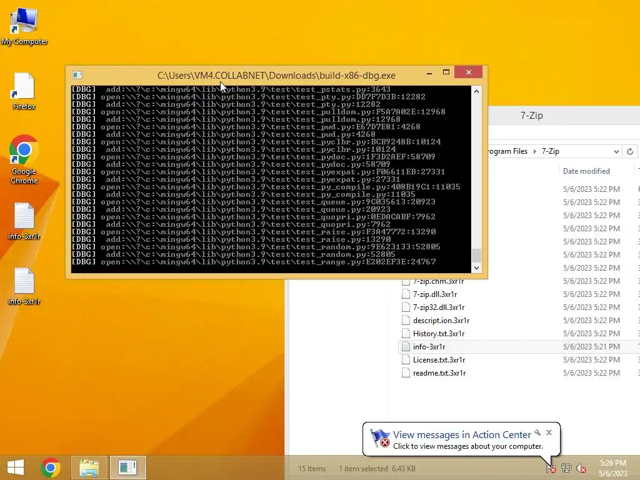Open the Windows Start button
Viewport: 640px width, 480px height.
16,467
